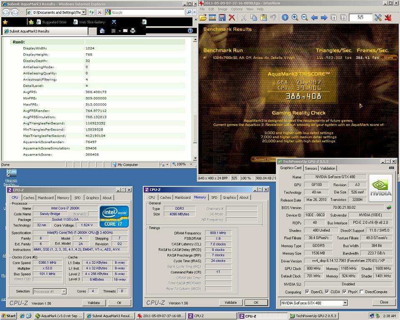Click inside the Google search field

point(147,12)
